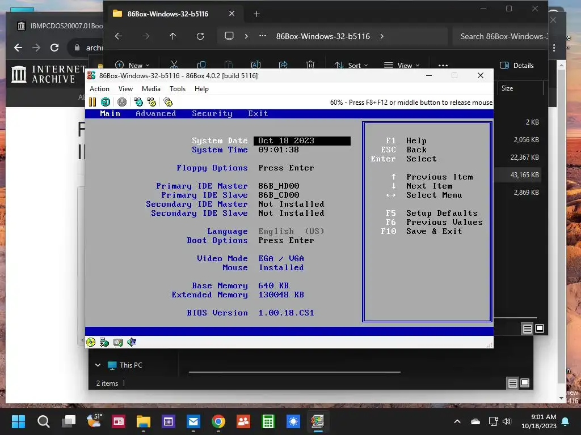Click the 86Box-Windows-32-b5116 breadcrumb
The height and width of the screenshot is (435, 581).
323,36
